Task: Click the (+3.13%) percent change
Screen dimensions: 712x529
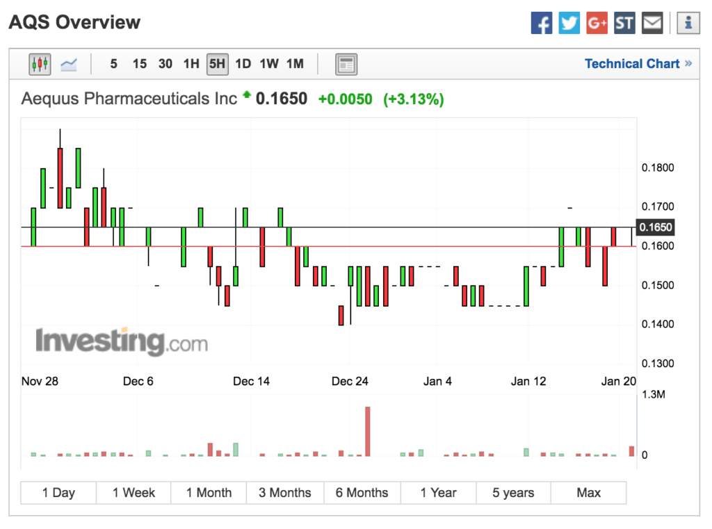Action: tap(413, 99)
